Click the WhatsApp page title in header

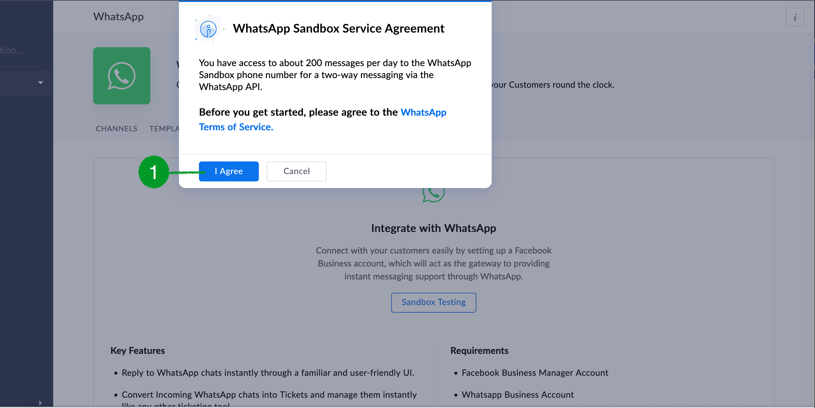pyautogui.click(x=118, y=17)
